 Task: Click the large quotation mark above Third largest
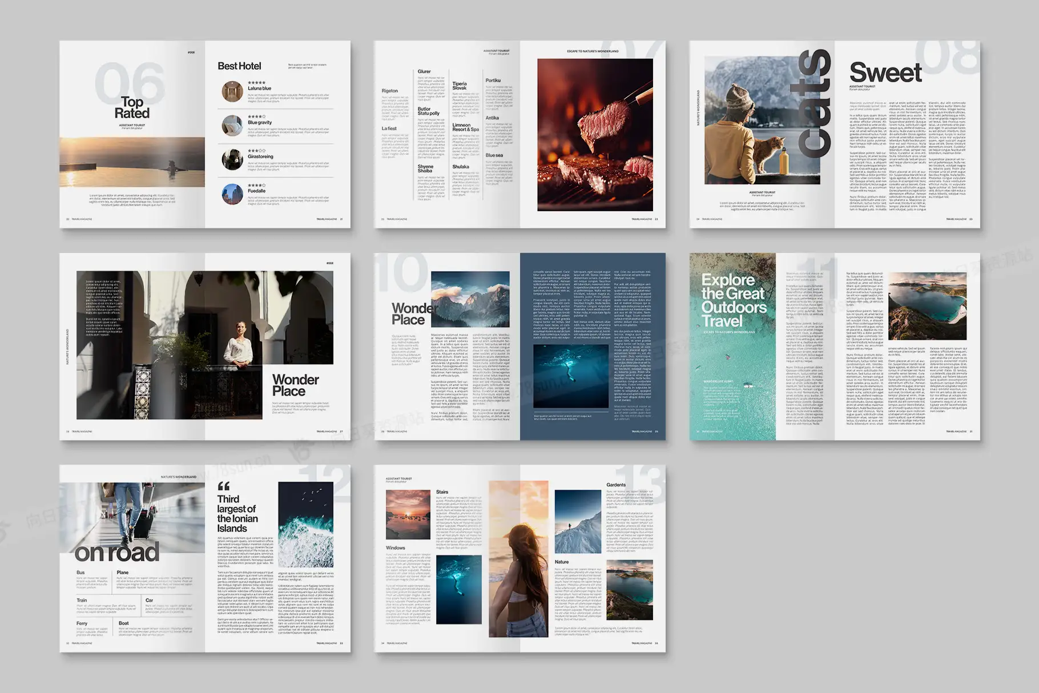point(224,486)
